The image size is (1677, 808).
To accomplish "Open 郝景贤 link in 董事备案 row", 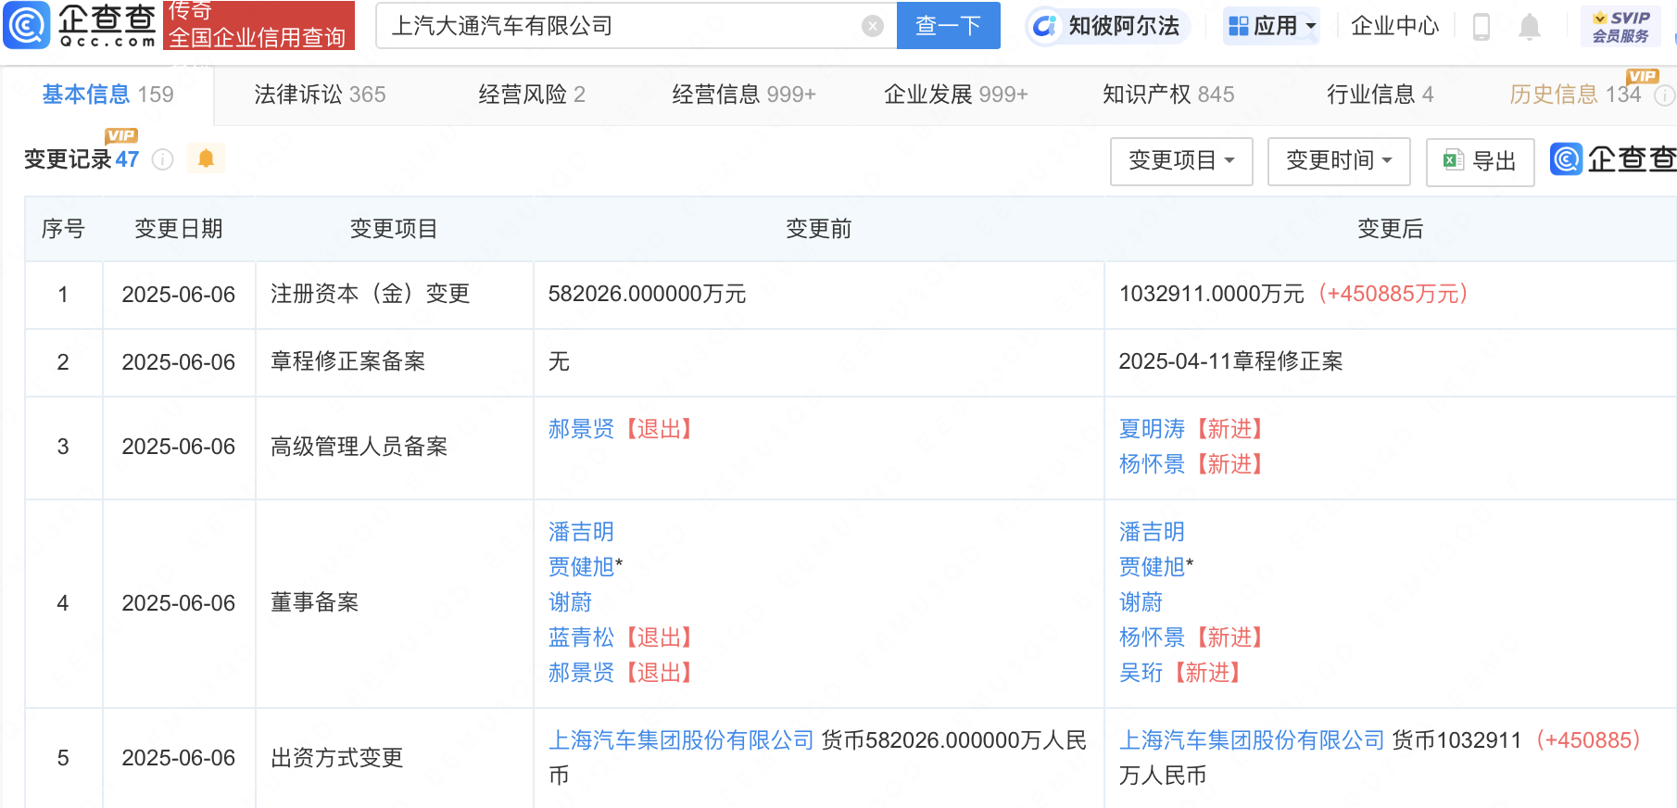I will point(581,673).
